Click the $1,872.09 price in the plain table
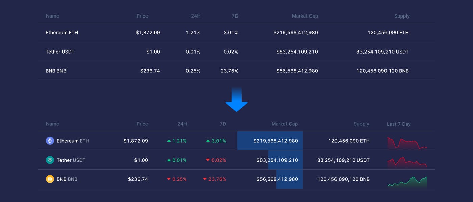This screenshot has width=473, height=202. 148,33
